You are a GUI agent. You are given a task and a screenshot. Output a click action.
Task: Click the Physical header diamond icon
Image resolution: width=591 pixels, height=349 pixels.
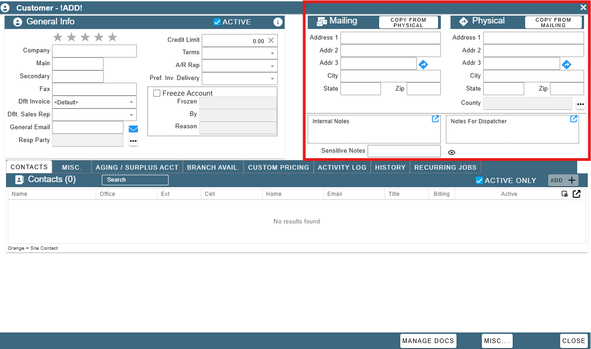[464, 21]
